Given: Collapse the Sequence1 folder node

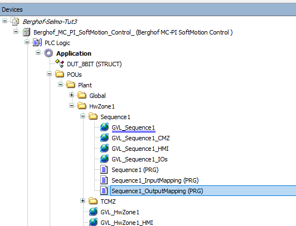Looking at the screenshot, I should click(x=83, y=116).
